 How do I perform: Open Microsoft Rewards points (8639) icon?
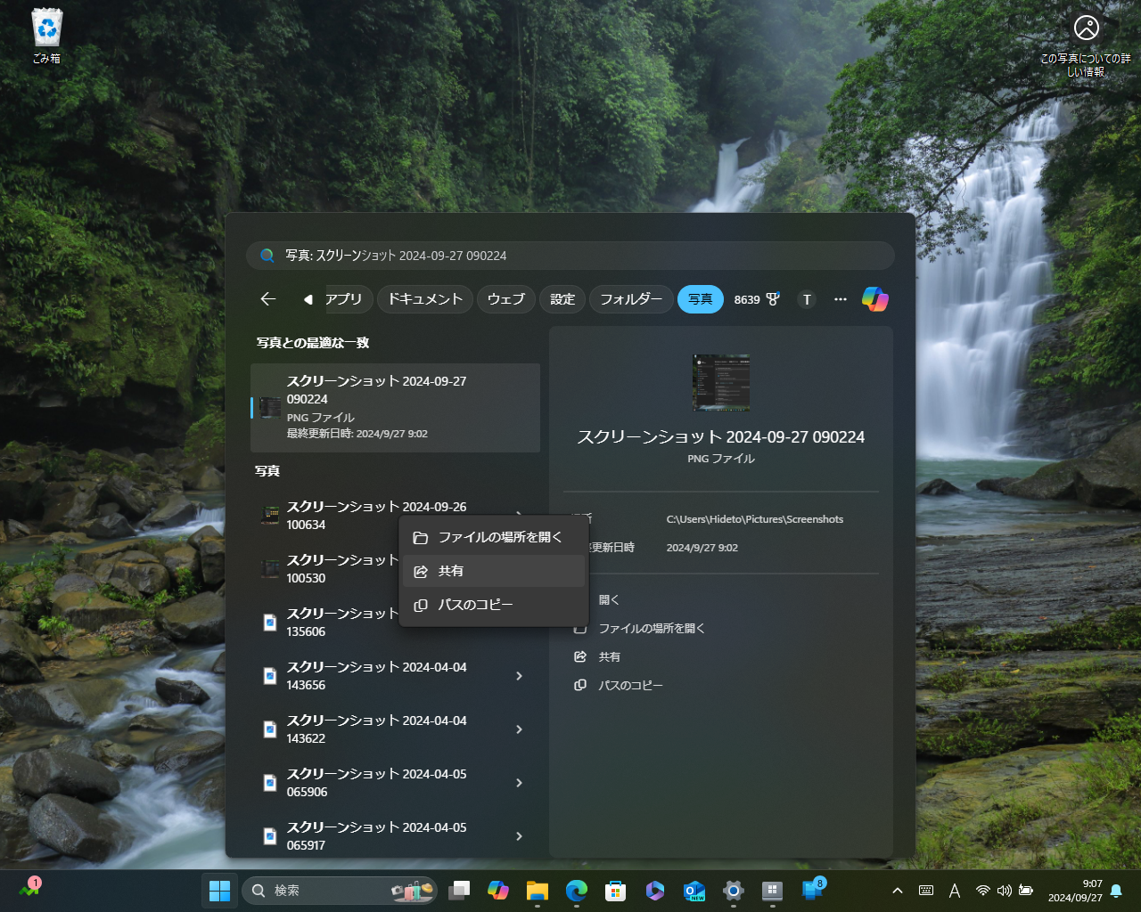pyautogui.click(x=757, y=299)
